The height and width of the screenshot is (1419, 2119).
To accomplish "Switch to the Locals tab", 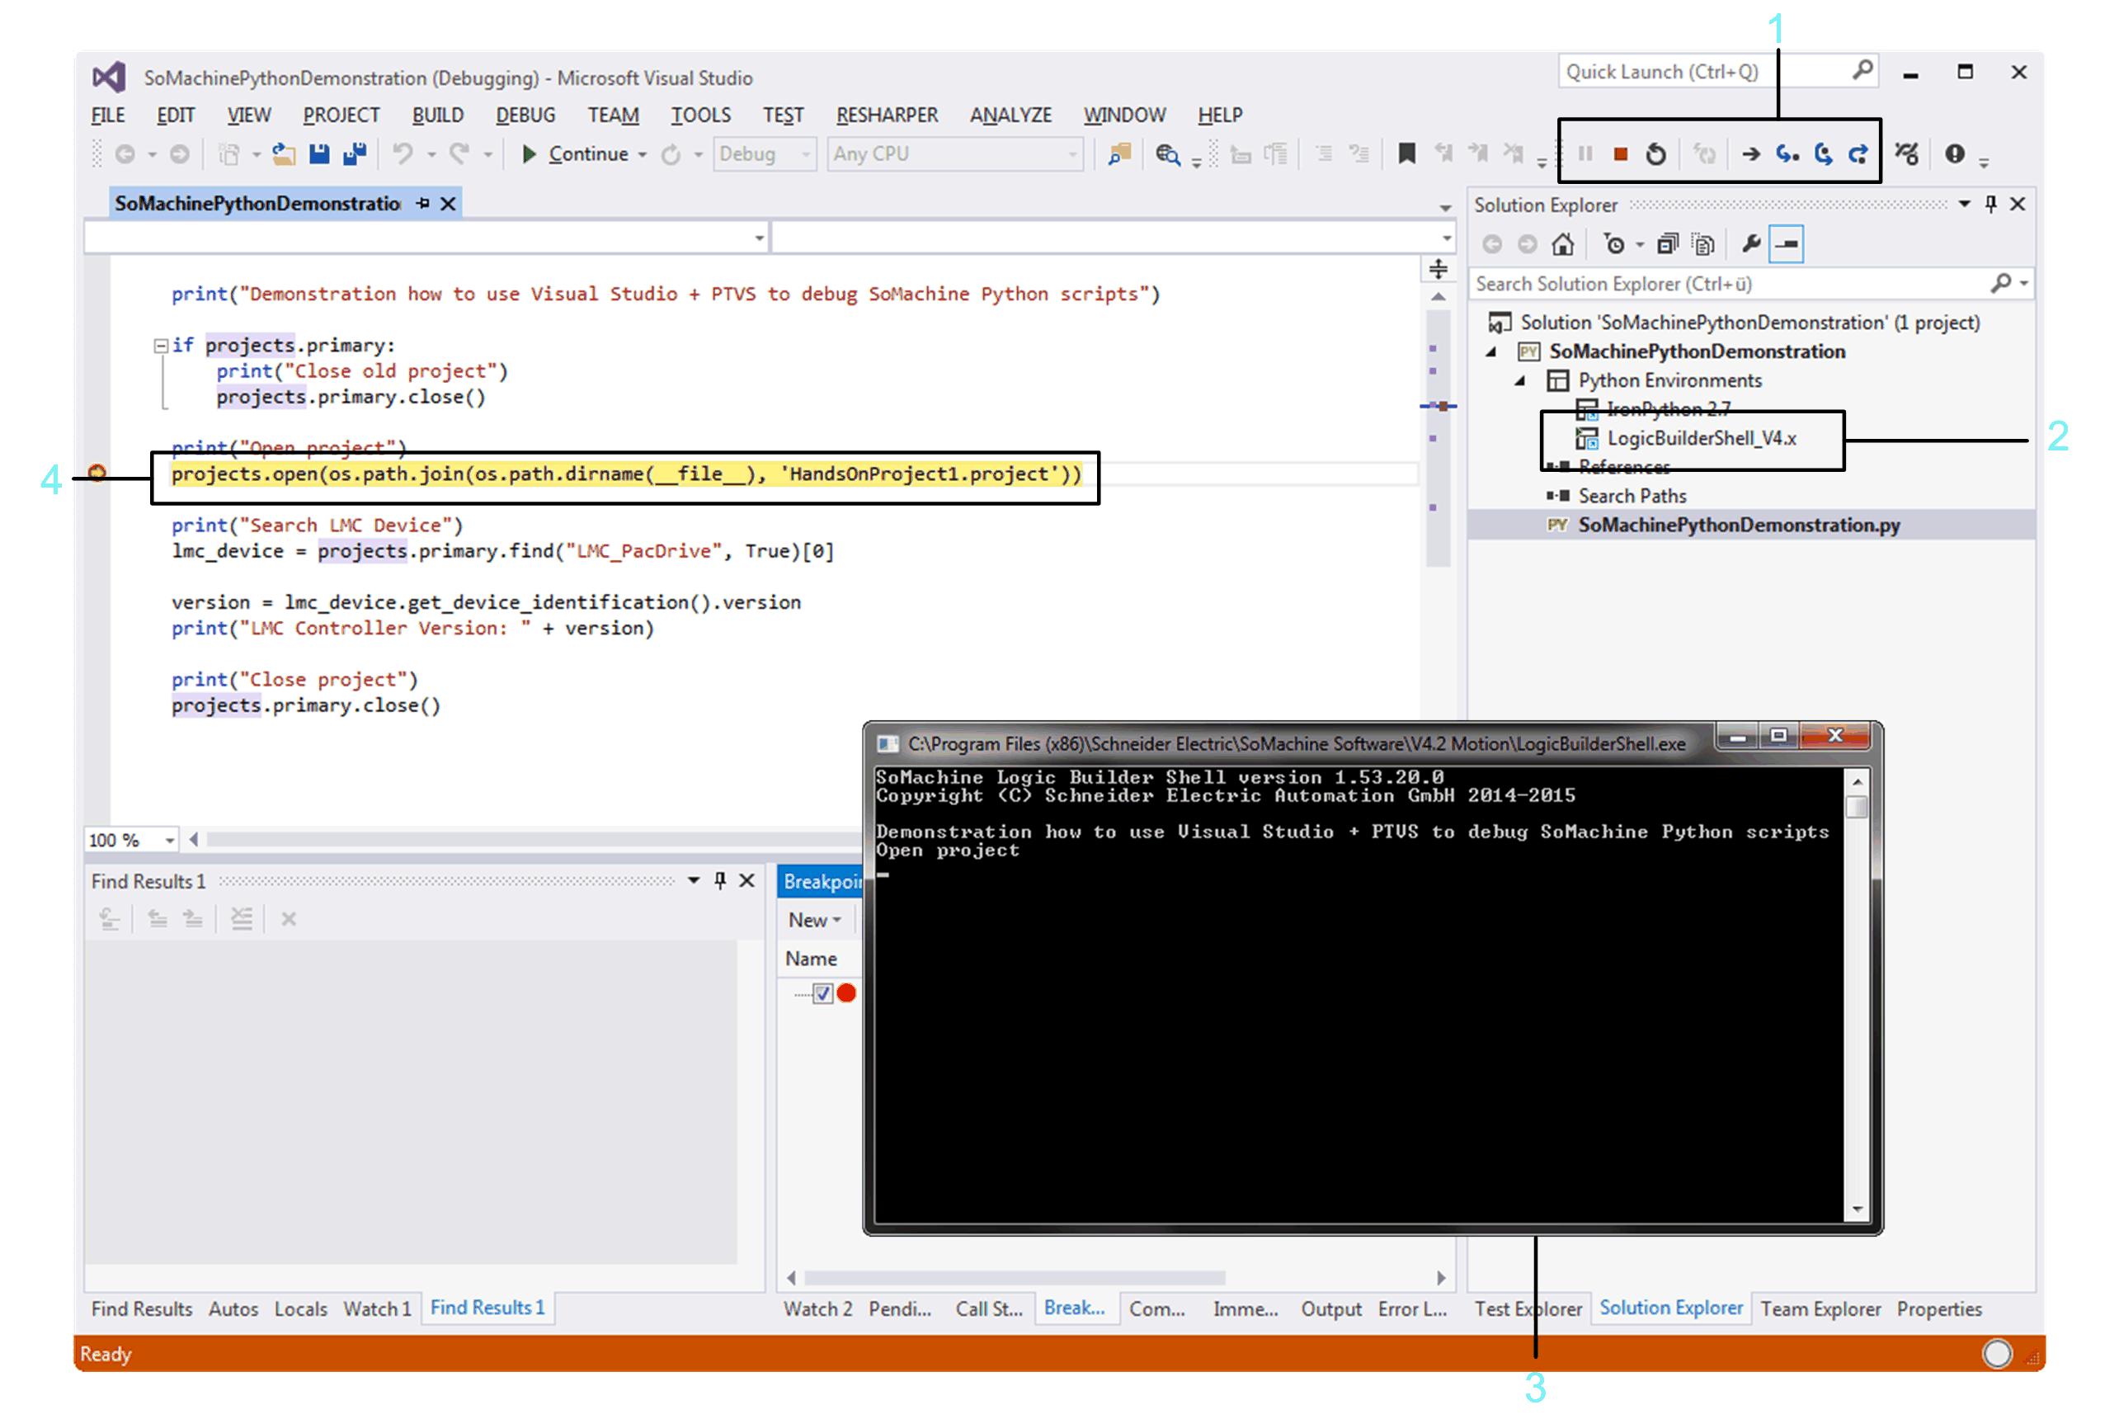I will click(300, 1308).
